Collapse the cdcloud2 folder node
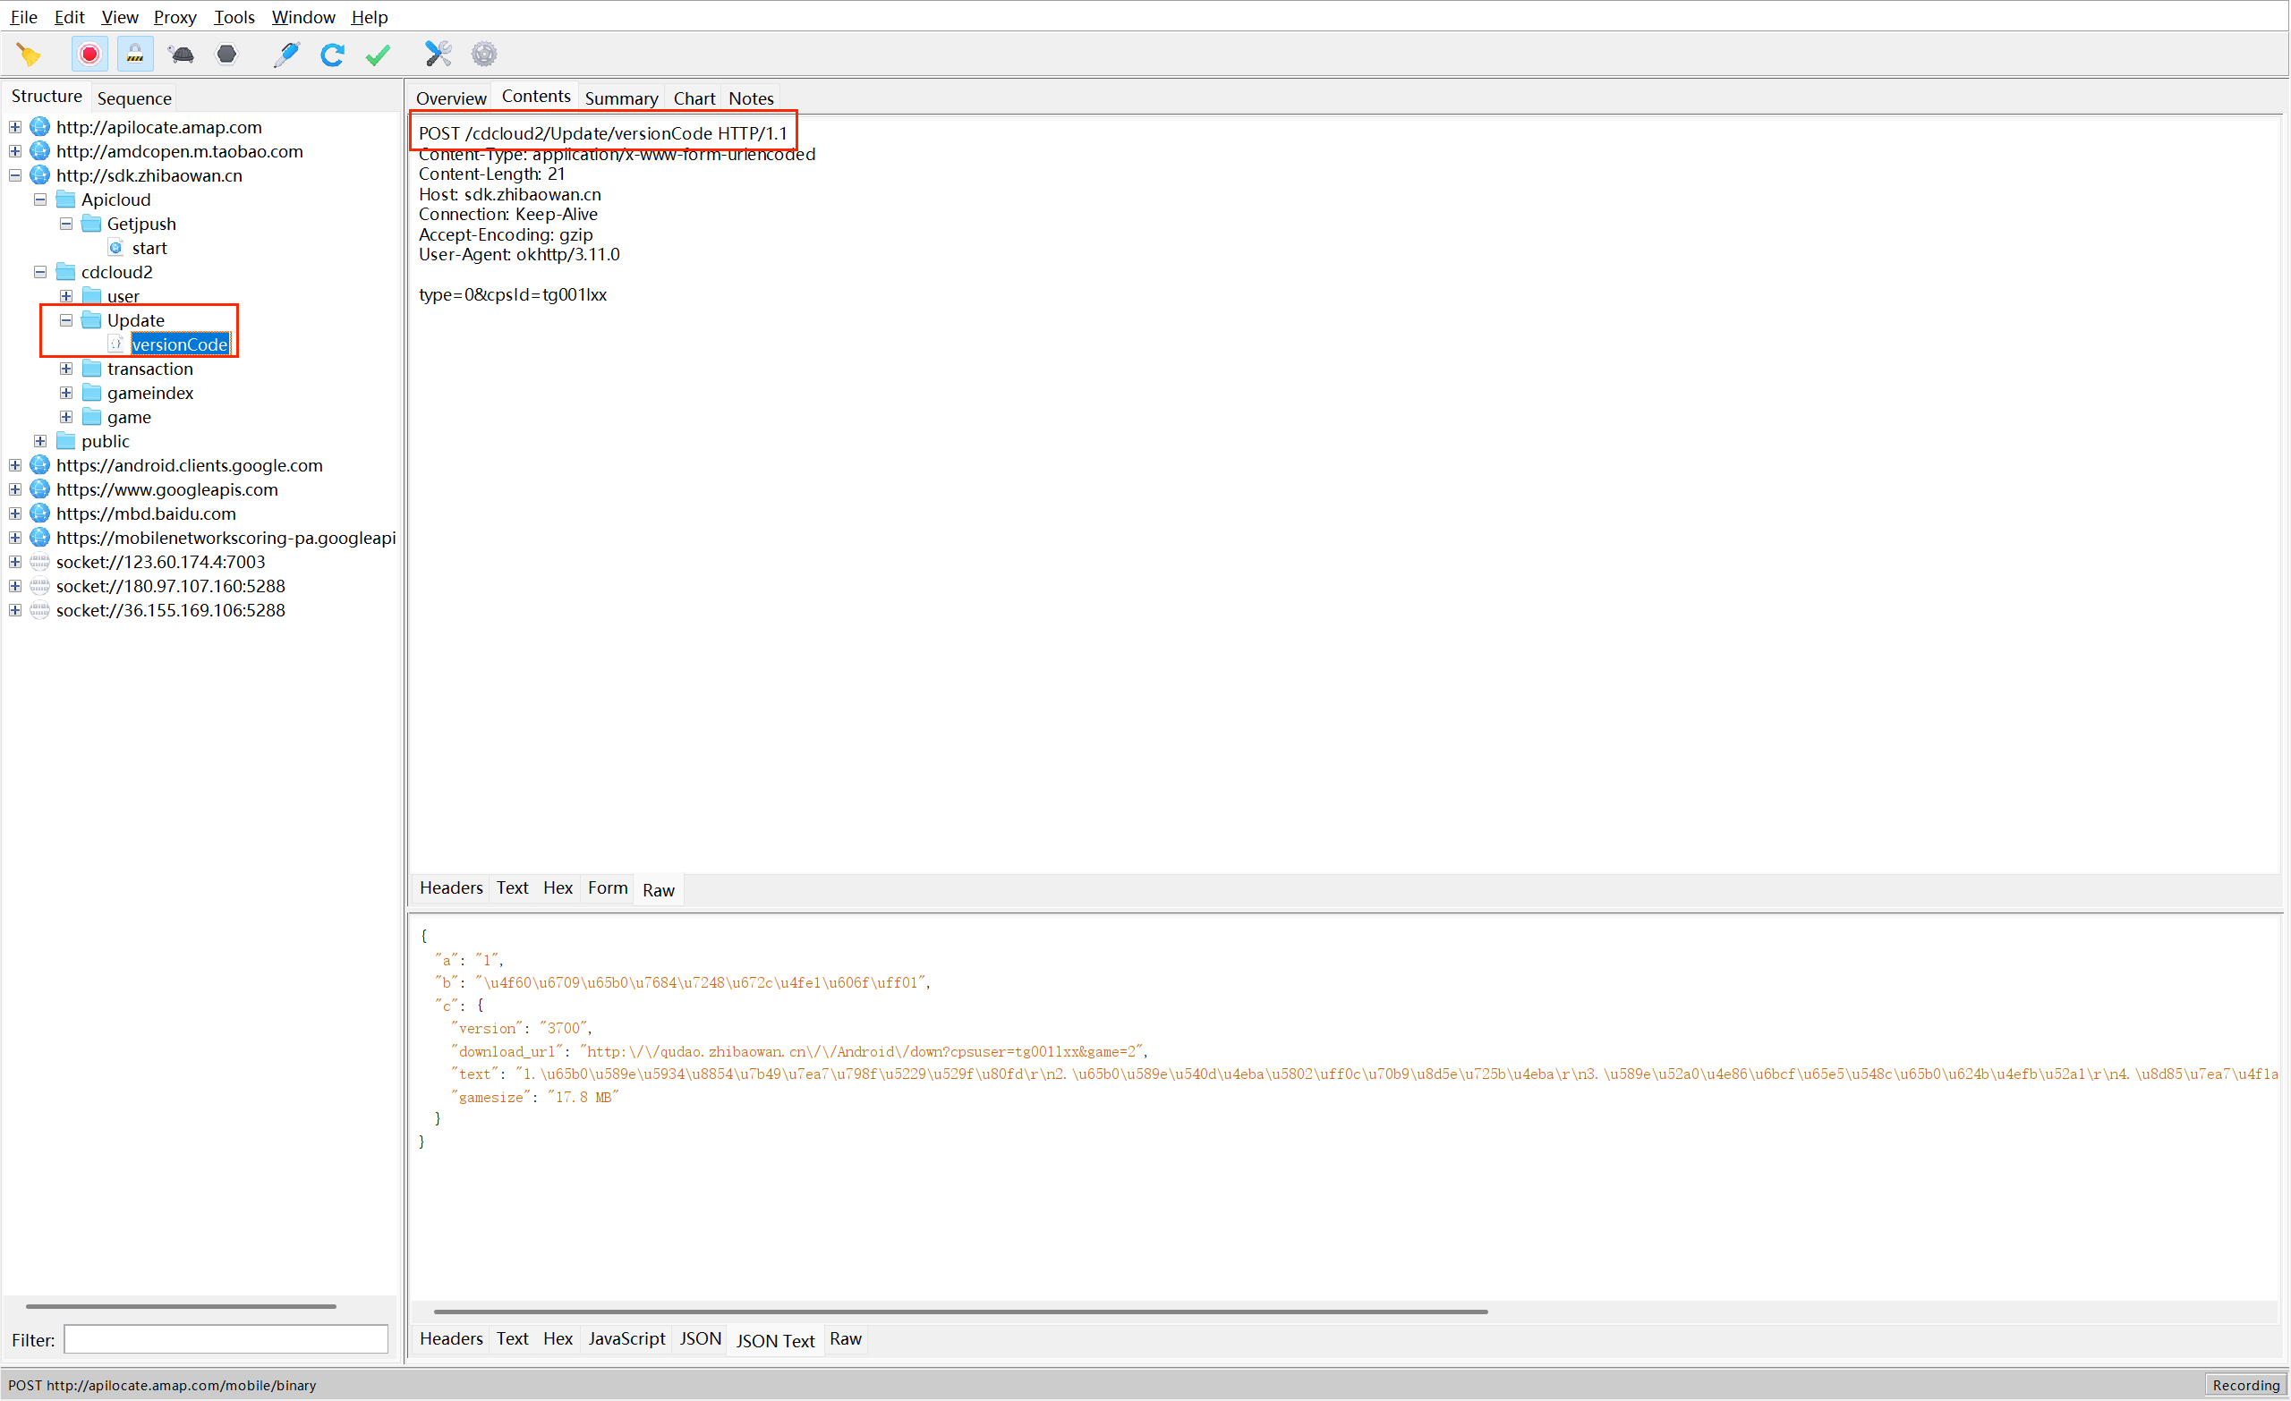Image resolution: width=2291 pixels, height=1401 pixels. click(x=40, y=272)
